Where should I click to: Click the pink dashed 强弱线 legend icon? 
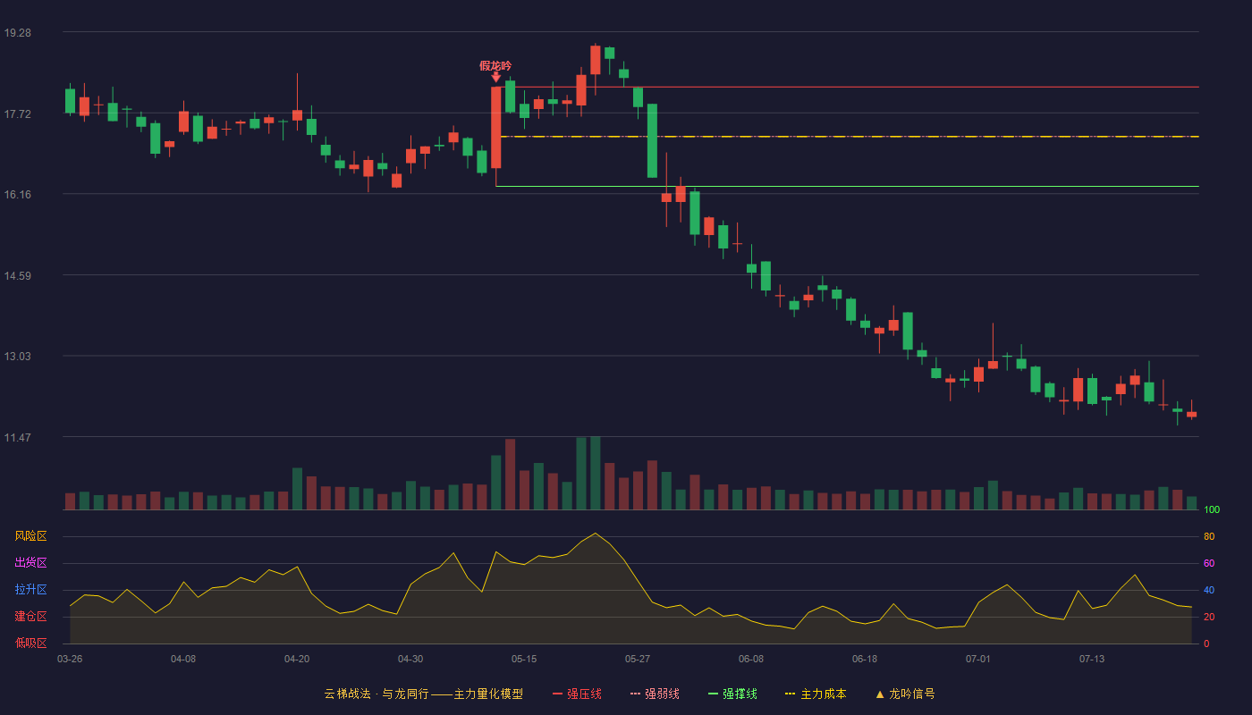635,694
